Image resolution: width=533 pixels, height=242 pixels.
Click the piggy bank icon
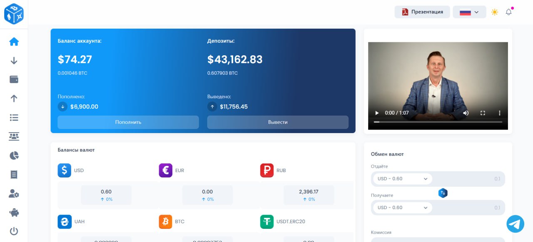pos(14,212)
